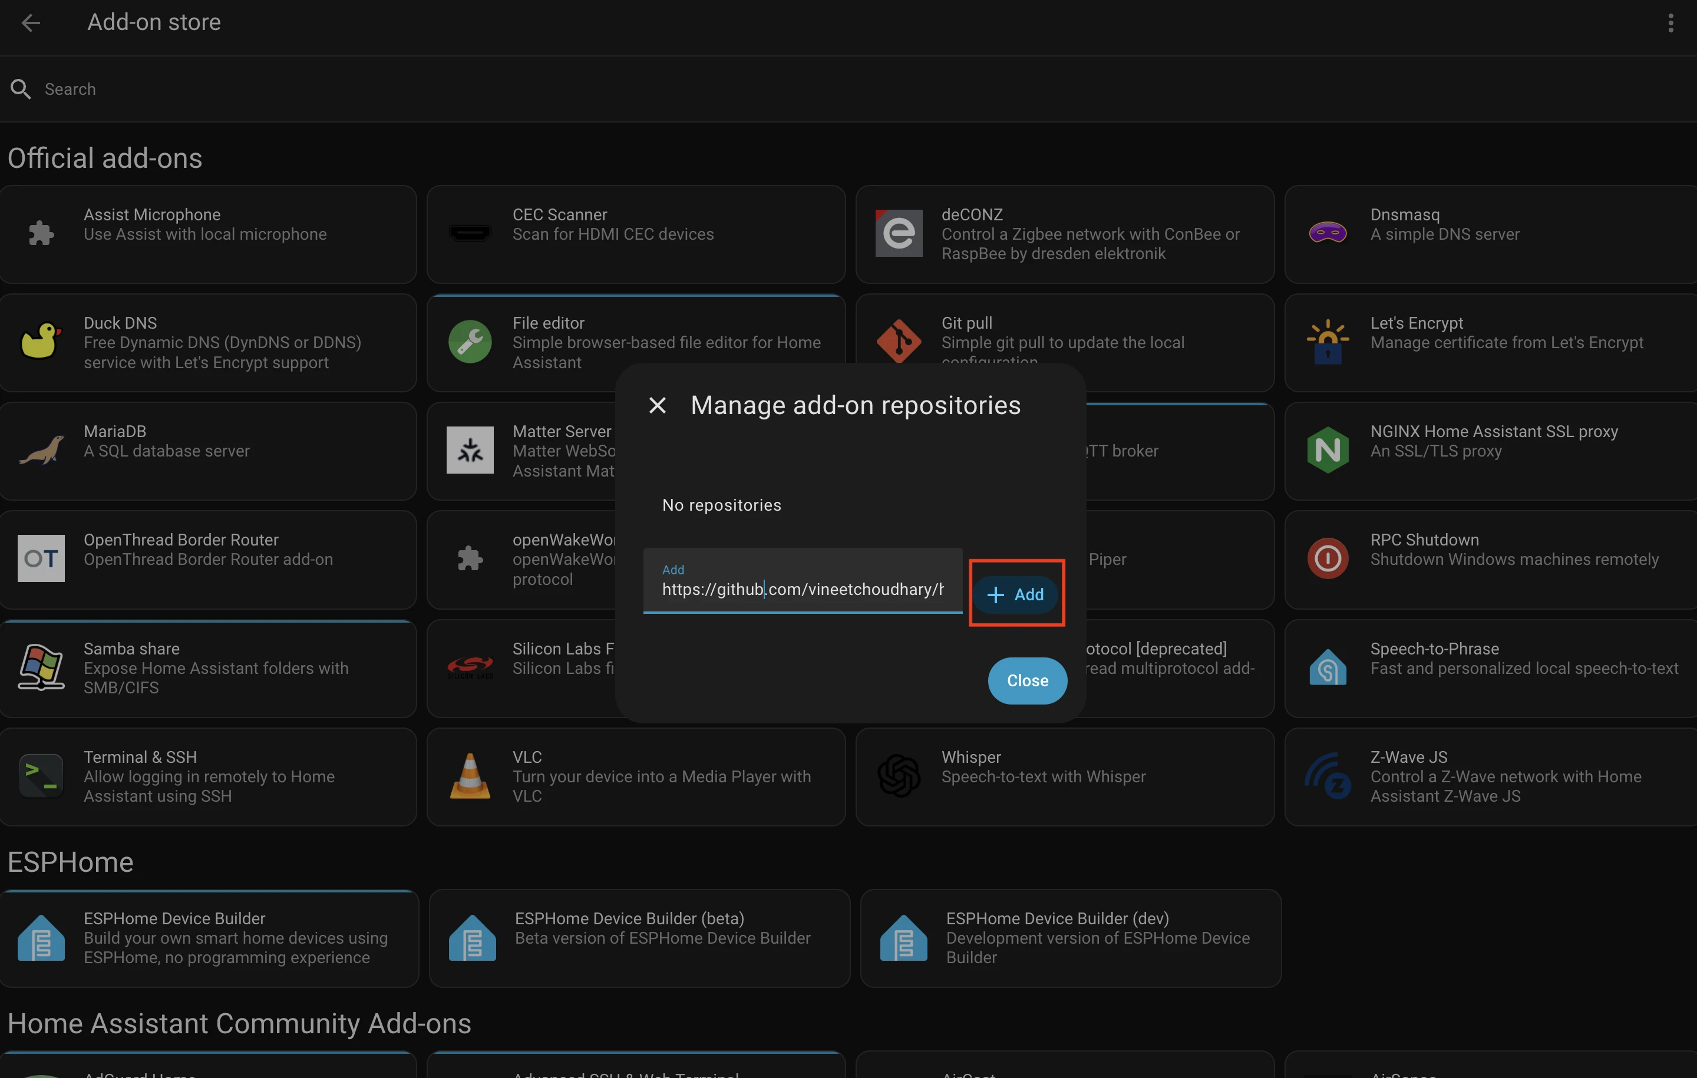Viewport: 1697px width, 1078px height.
Task: Click the Terminal & SSH icon
Action: point(41,776)
